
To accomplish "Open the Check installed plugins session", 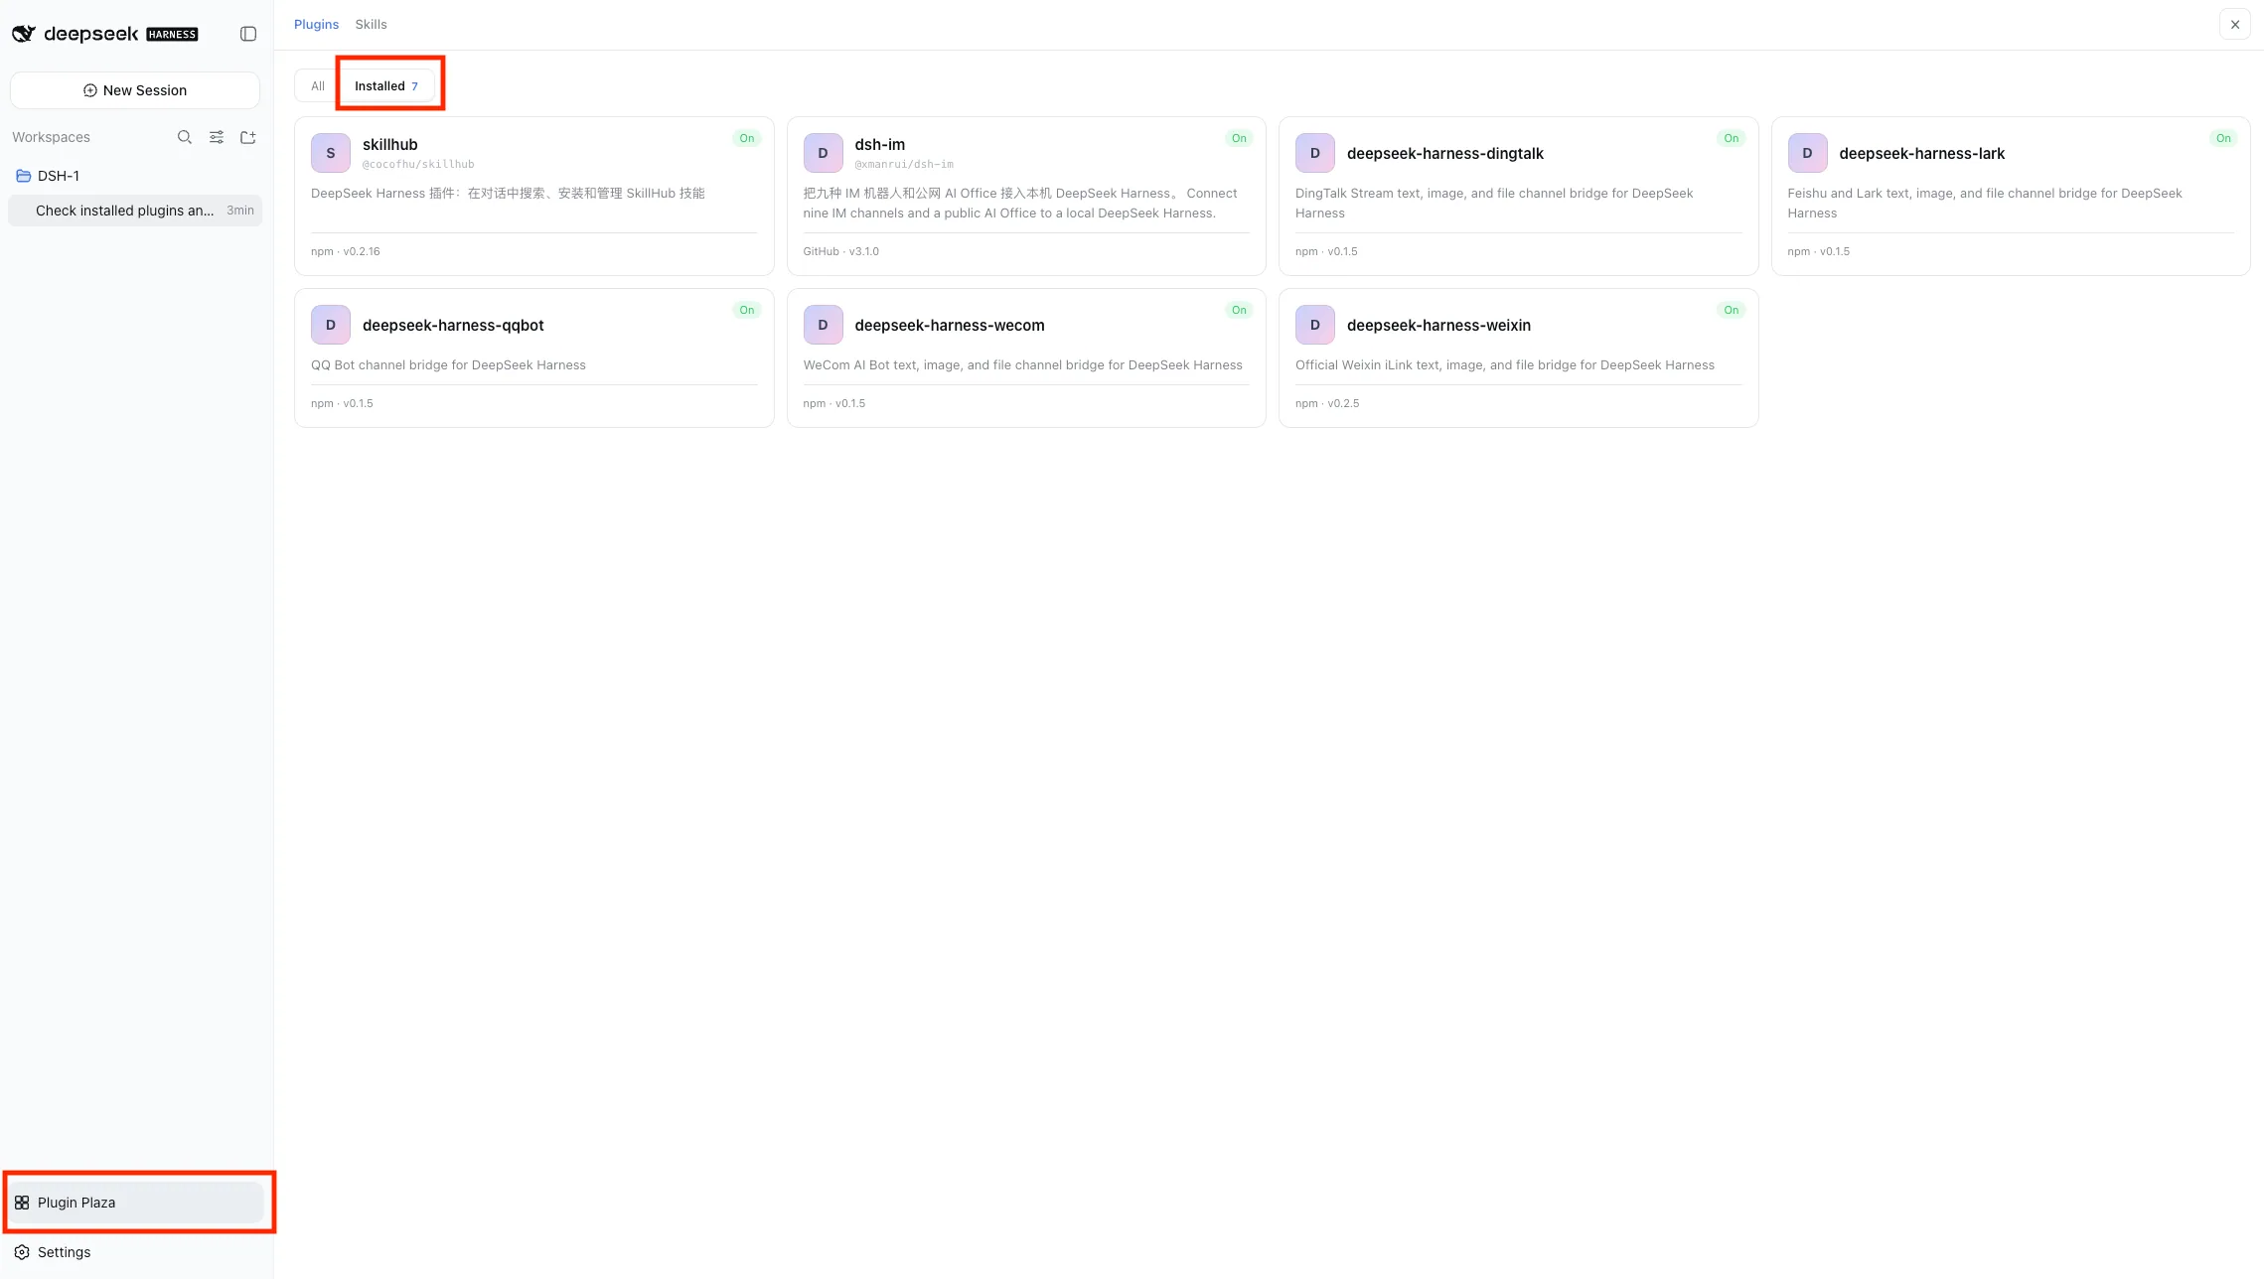I will (x=135, y=211).
